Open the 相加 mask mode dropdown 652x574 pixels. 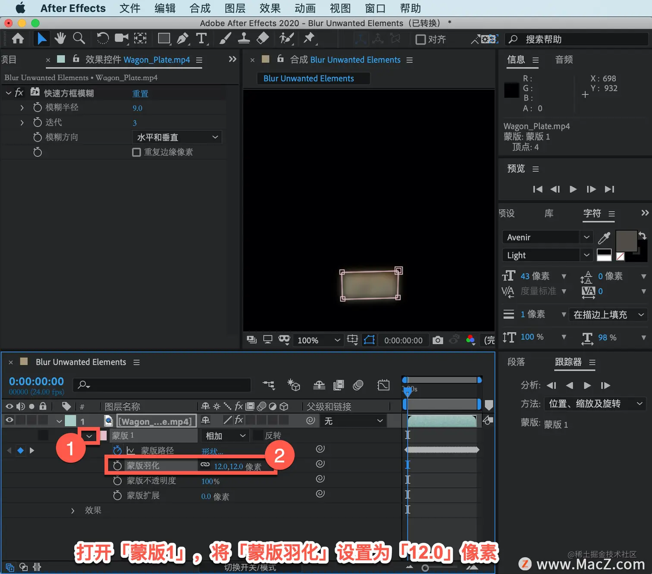[x=225, y=435]
